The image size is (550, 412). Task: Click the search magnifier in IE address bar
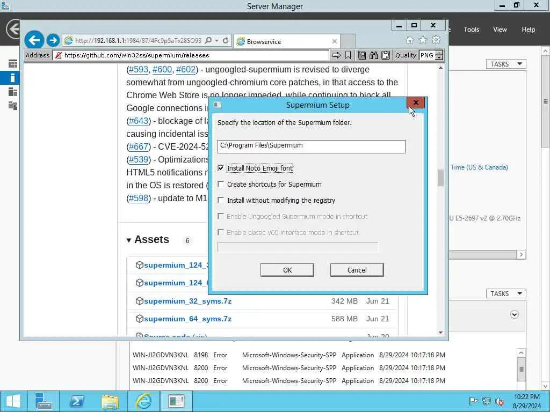point(208,41)
